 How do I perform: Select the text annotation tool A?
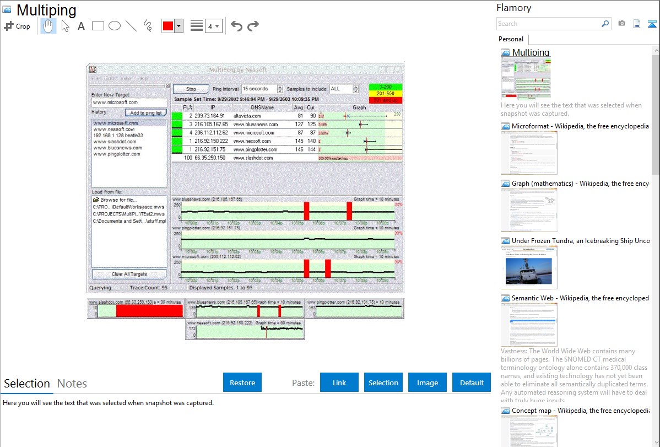point(81,26)
